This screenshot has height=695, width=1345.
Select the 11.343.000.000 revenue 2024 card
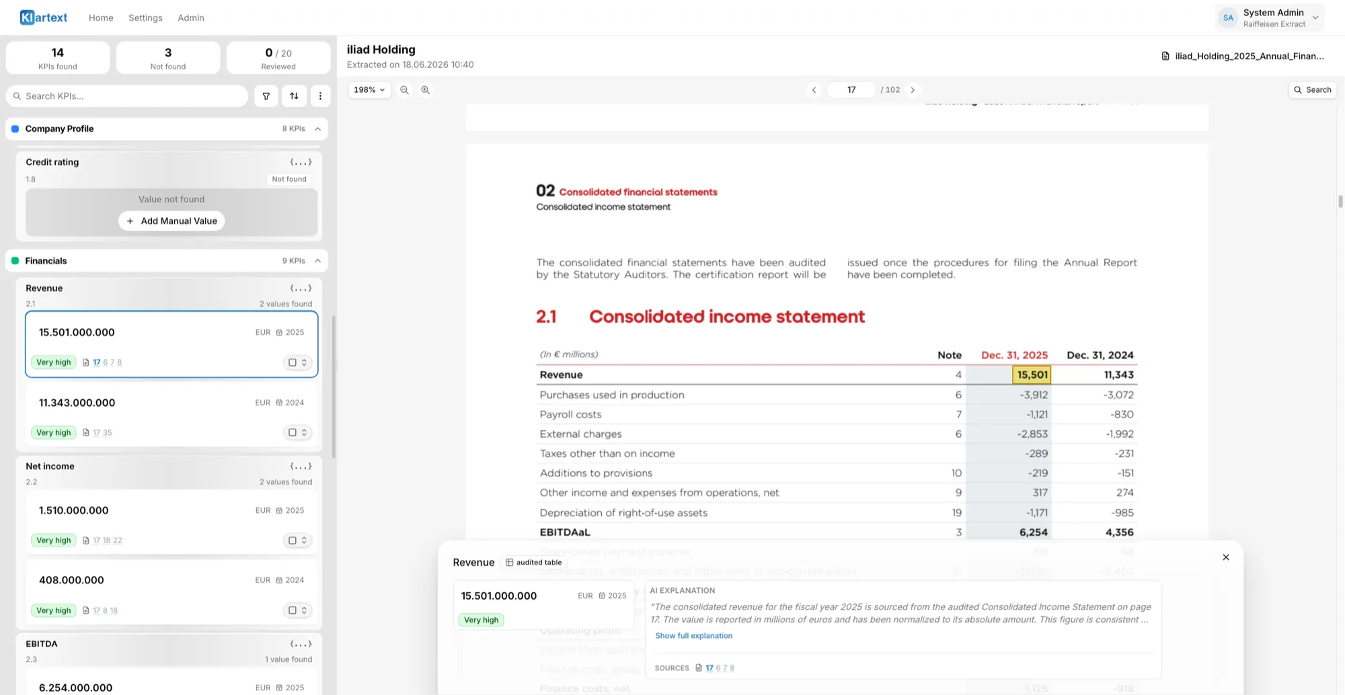click(x=171, y=415)
